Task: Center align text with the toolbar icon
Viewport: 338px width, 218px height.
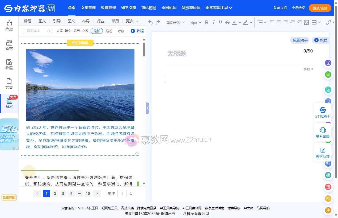Action: [278, 23]
